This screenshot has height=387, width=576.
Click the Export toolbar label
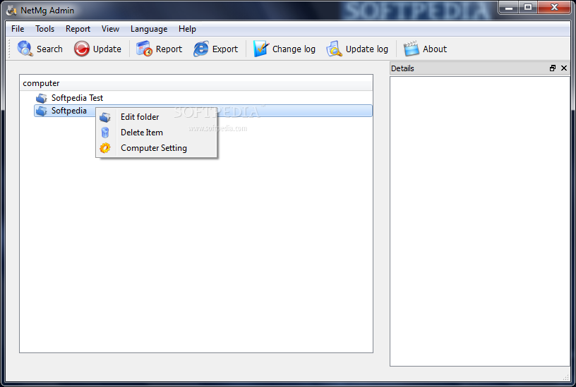[x=225, y=49]
